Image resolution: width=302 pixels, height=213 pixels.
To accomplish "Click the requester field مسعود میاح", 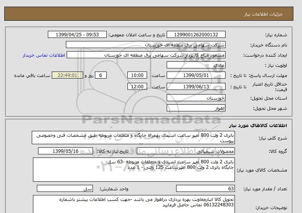I will [x=146, y=55].
